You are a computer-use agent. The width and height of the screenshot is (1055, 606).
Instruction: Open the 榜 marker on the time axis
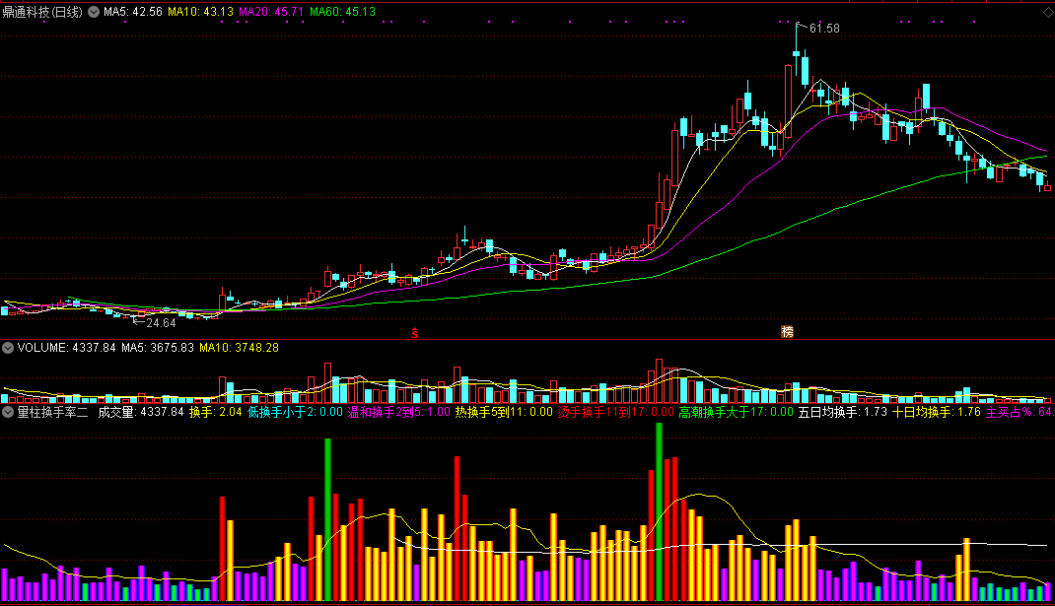[787, 332]
